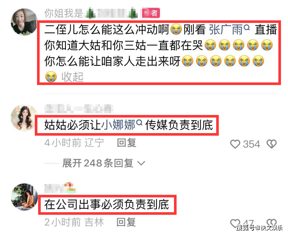The height and width of the screenshot is (234, 288).
Task: Open the 小娜娜 highlighted link
Action: pyautogui.click(x=118, y=125)
